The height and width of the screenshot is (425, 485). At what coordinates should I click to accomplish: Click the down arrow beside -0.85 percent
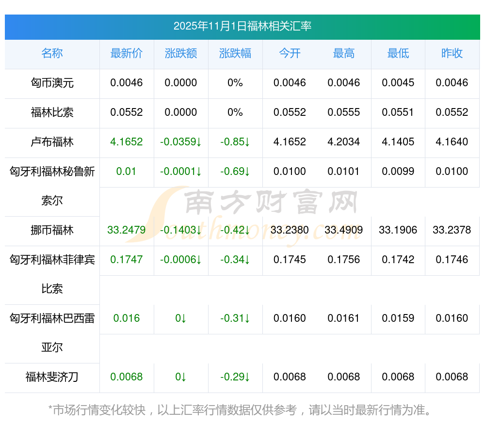click(x=247, y=142)
